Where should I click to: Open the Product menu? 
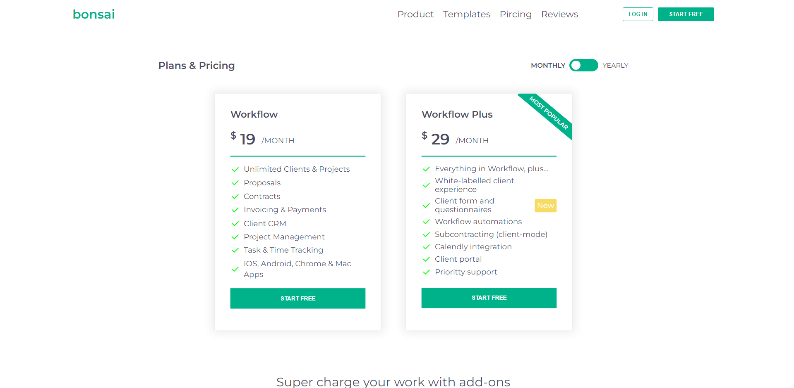(x=415, y=14)
